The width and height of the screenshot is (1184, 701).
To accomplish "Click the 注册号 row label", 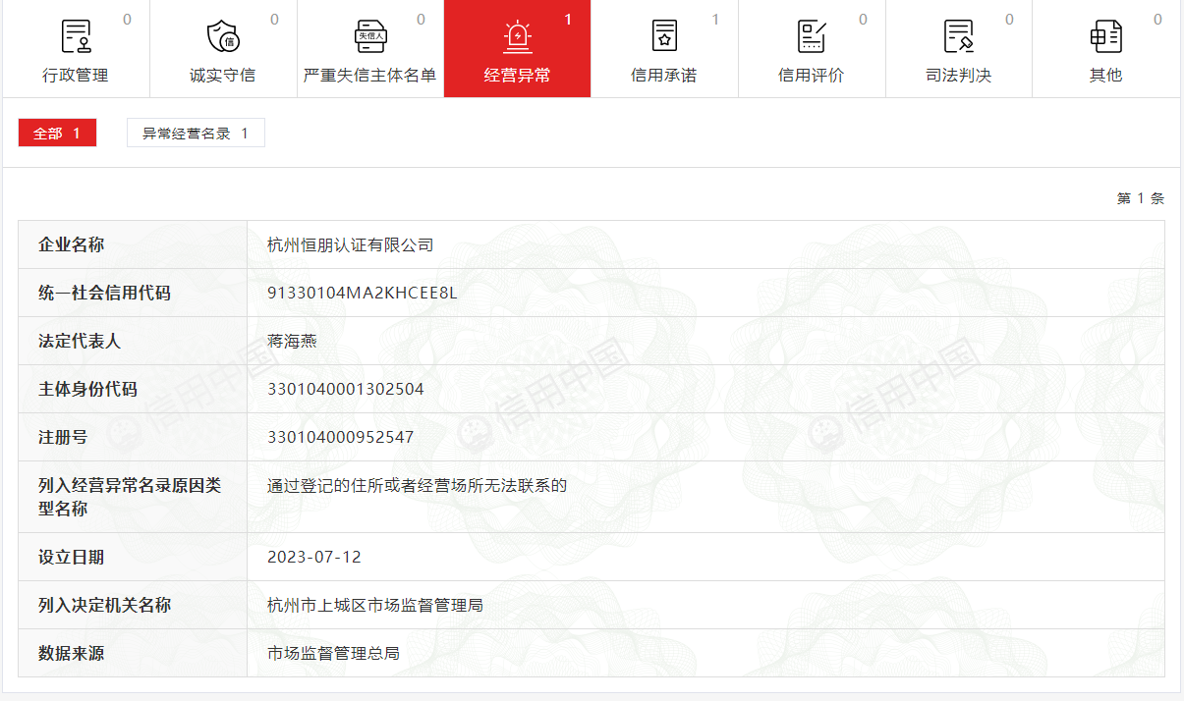I will tap(63, 437).
